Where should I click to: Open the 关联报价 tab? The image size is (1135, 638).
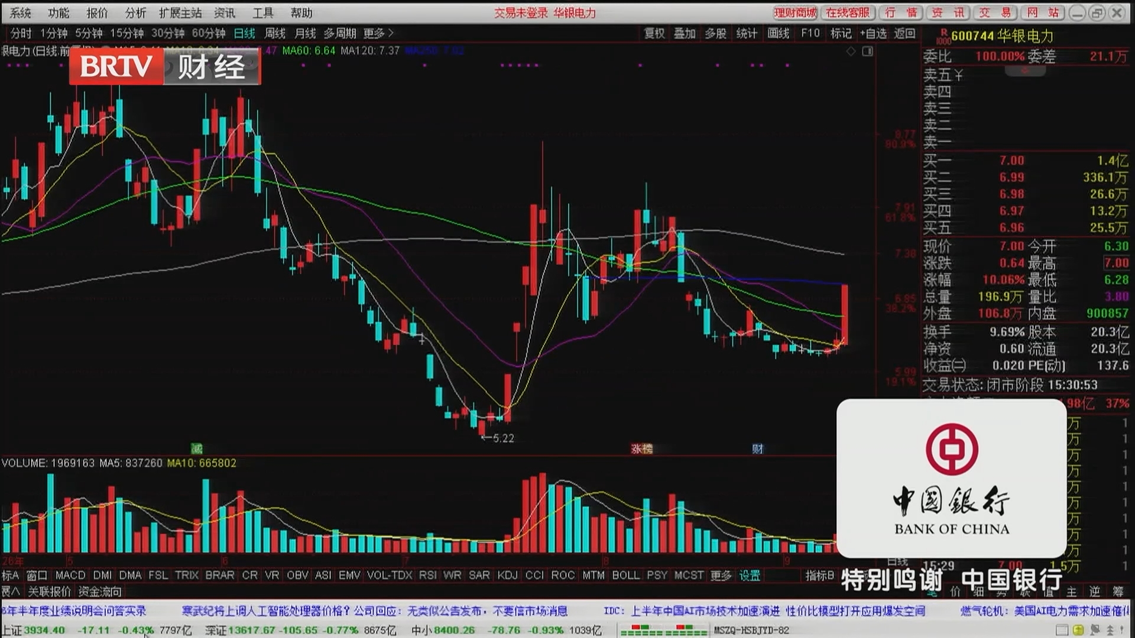pos(50,591)
